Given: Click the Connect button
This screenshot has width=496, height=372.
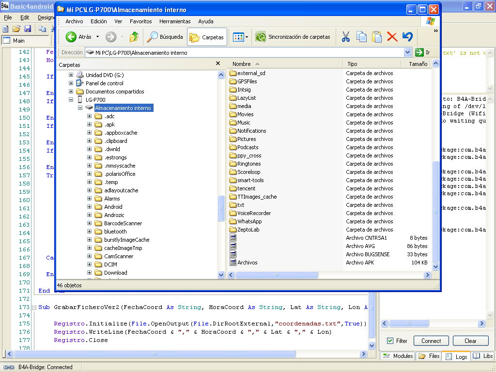Looking at the screenshot, I should pos(431,341).
